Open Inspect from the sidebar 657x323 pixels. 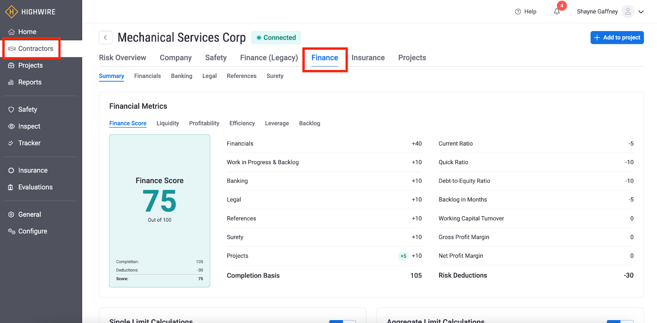pyautogui.click(x=29, y=126)
